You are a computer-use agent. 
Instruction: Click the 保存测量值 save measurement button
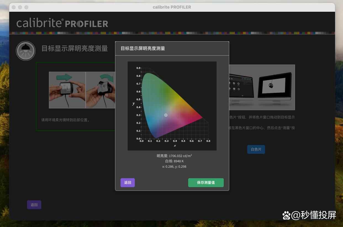point(206,183)
